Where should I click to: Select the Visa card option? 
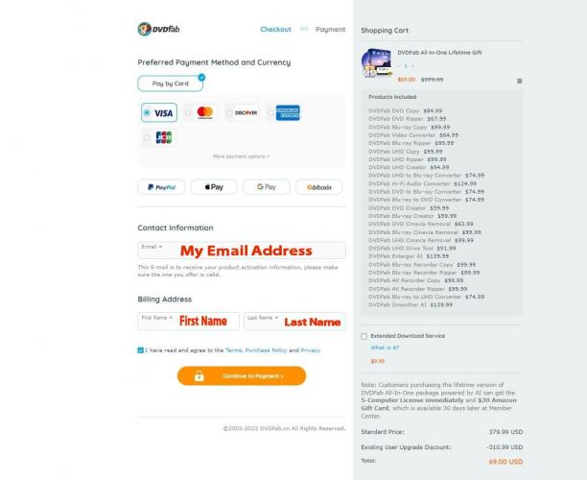click(159, 112)
